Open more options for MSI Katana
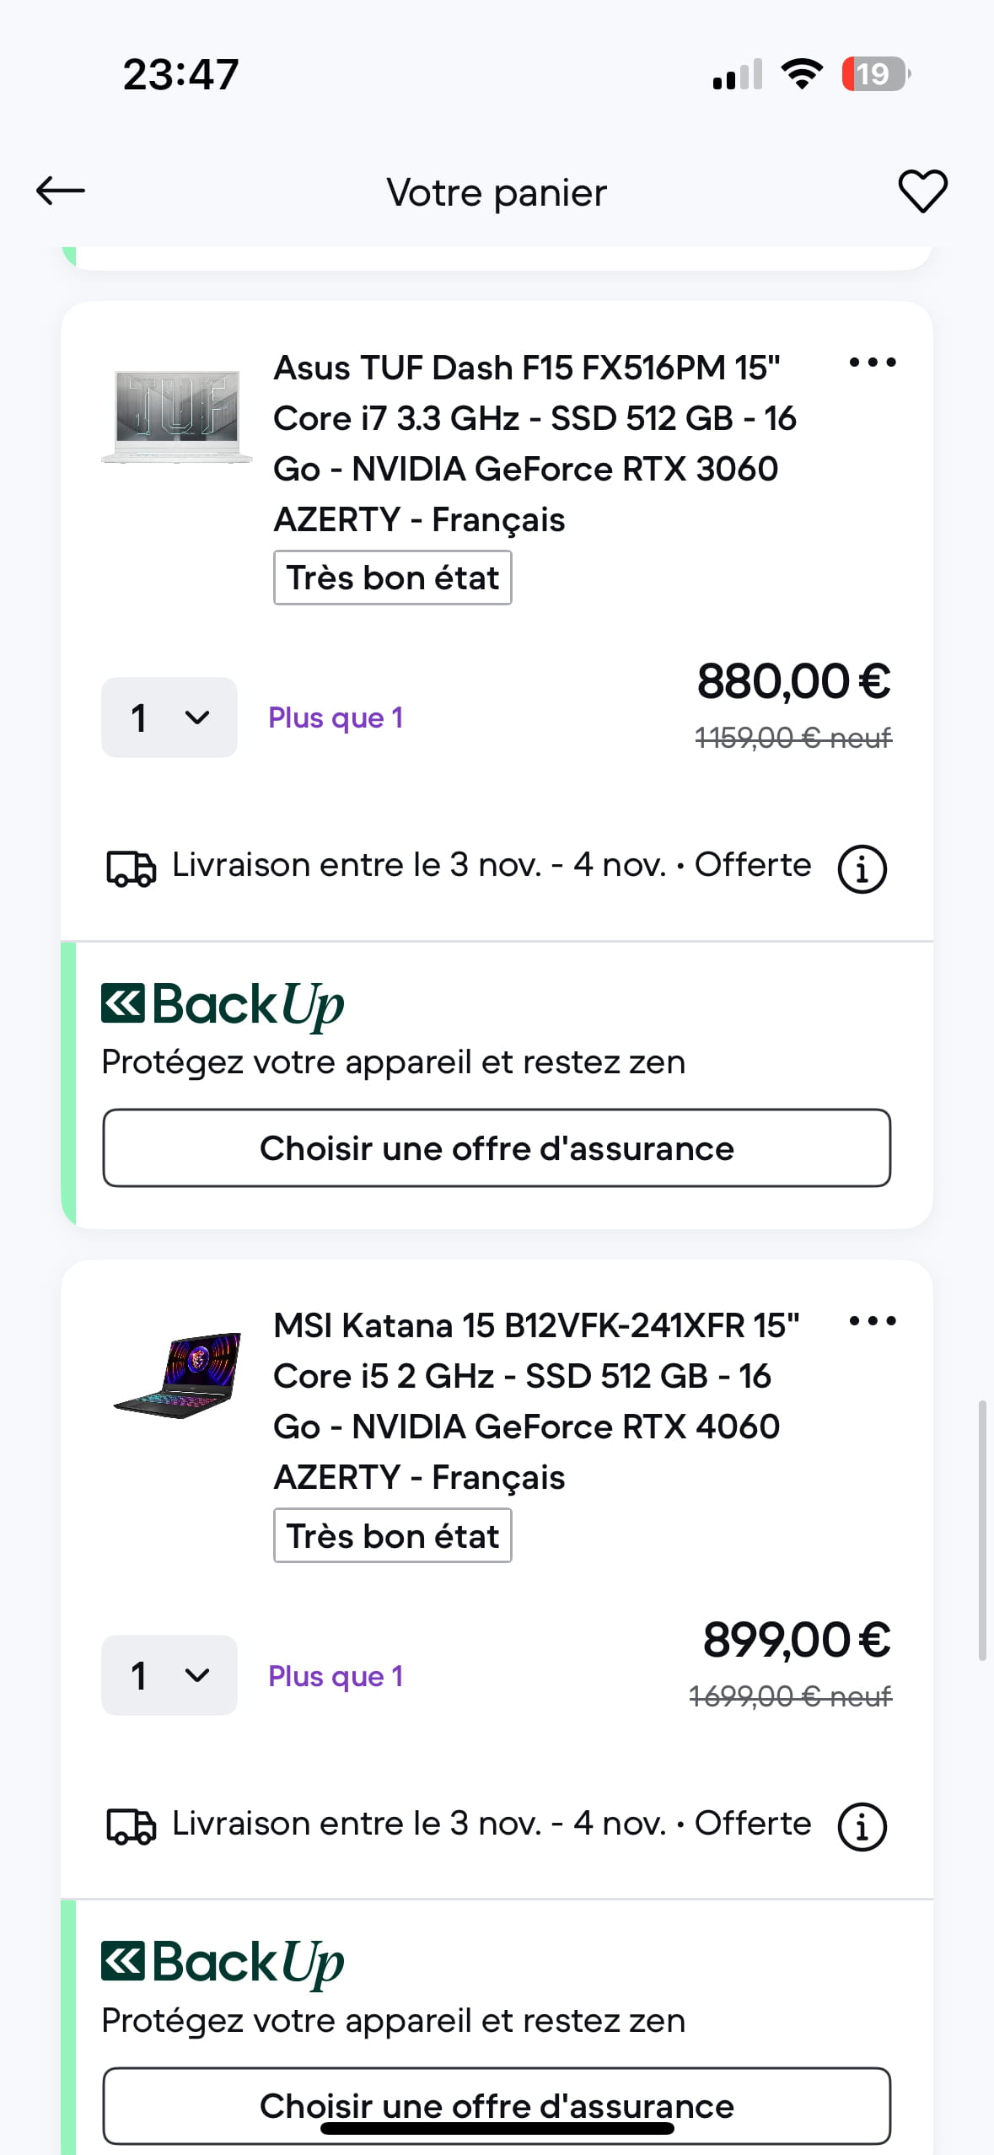Viewport: 994px width, 2155px height. (873, 1321)
